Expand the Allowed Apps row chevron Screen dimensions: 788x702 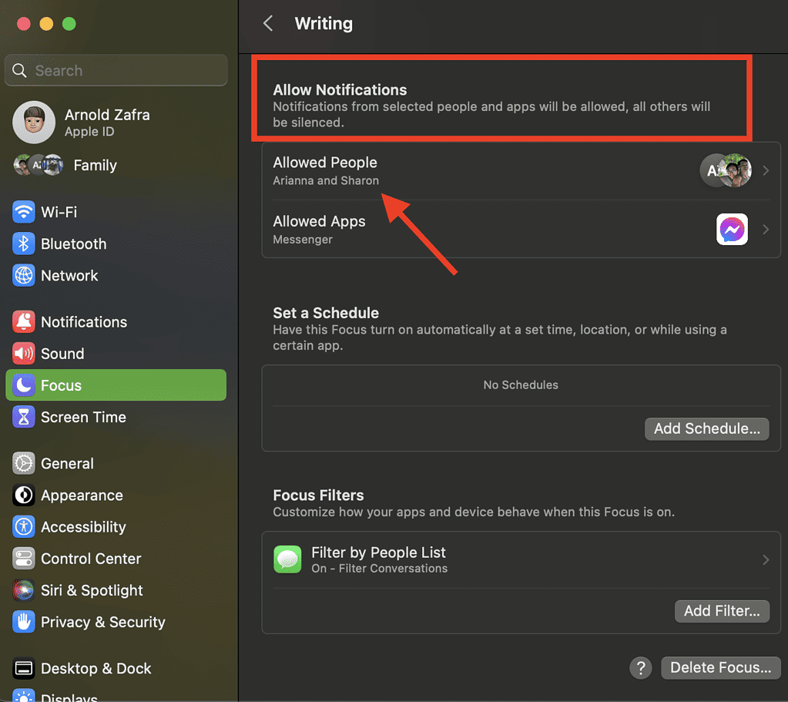click(x=766, y=230)
